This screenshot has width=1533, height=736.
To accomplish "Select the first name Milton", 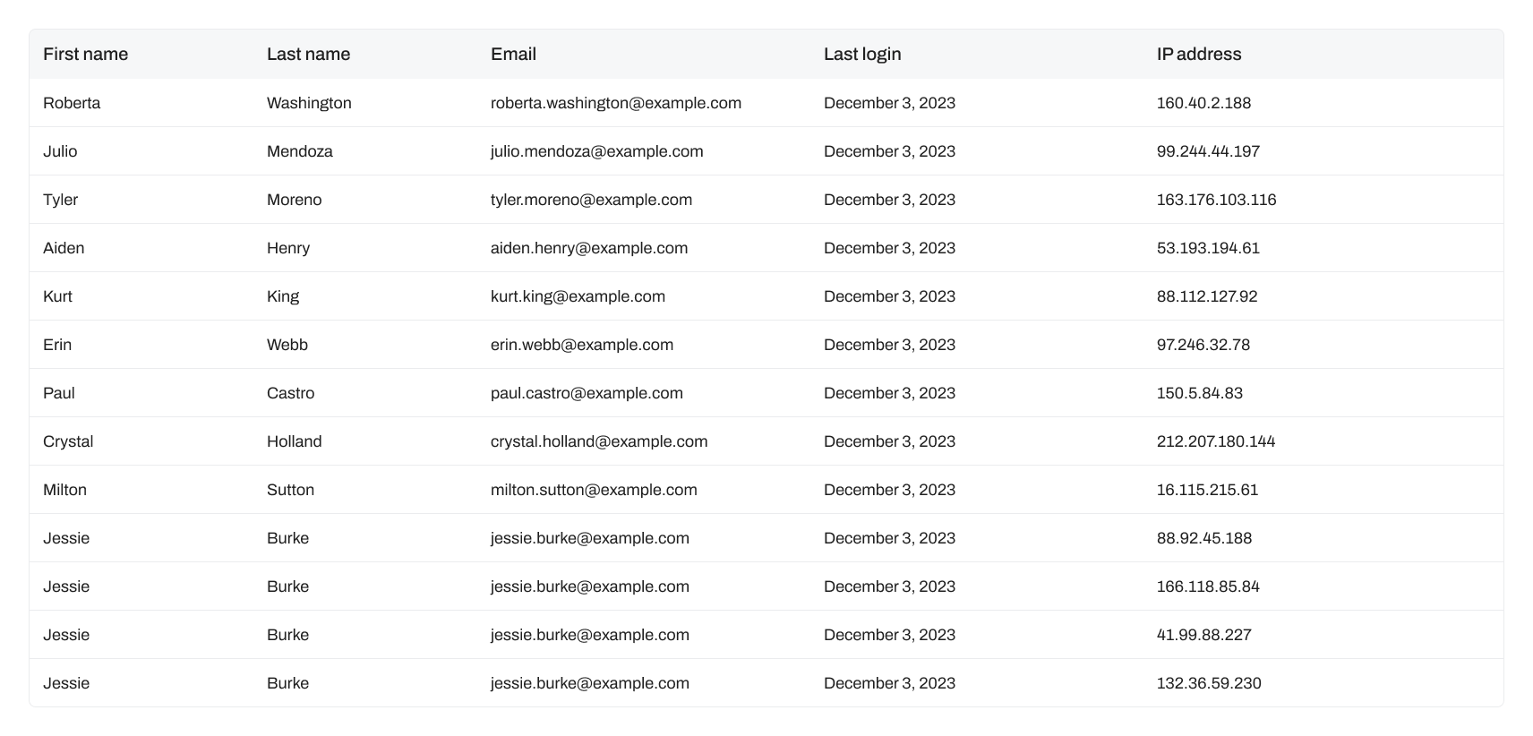I will tap(64, 490).
